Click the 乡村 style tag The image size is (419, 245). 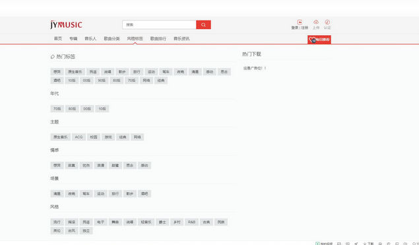[x=177, y=222]
